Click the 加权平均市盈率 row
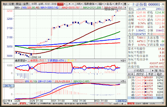This screenshot has width=167, height=107. (146, 56)
